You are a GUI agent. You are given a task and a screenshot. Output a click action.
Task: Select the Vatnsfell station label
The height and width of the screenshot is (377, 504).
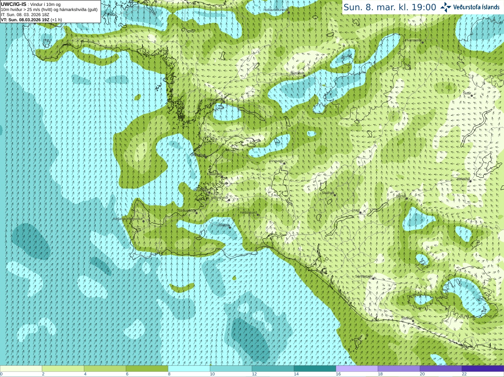click(x=463, y=179)
